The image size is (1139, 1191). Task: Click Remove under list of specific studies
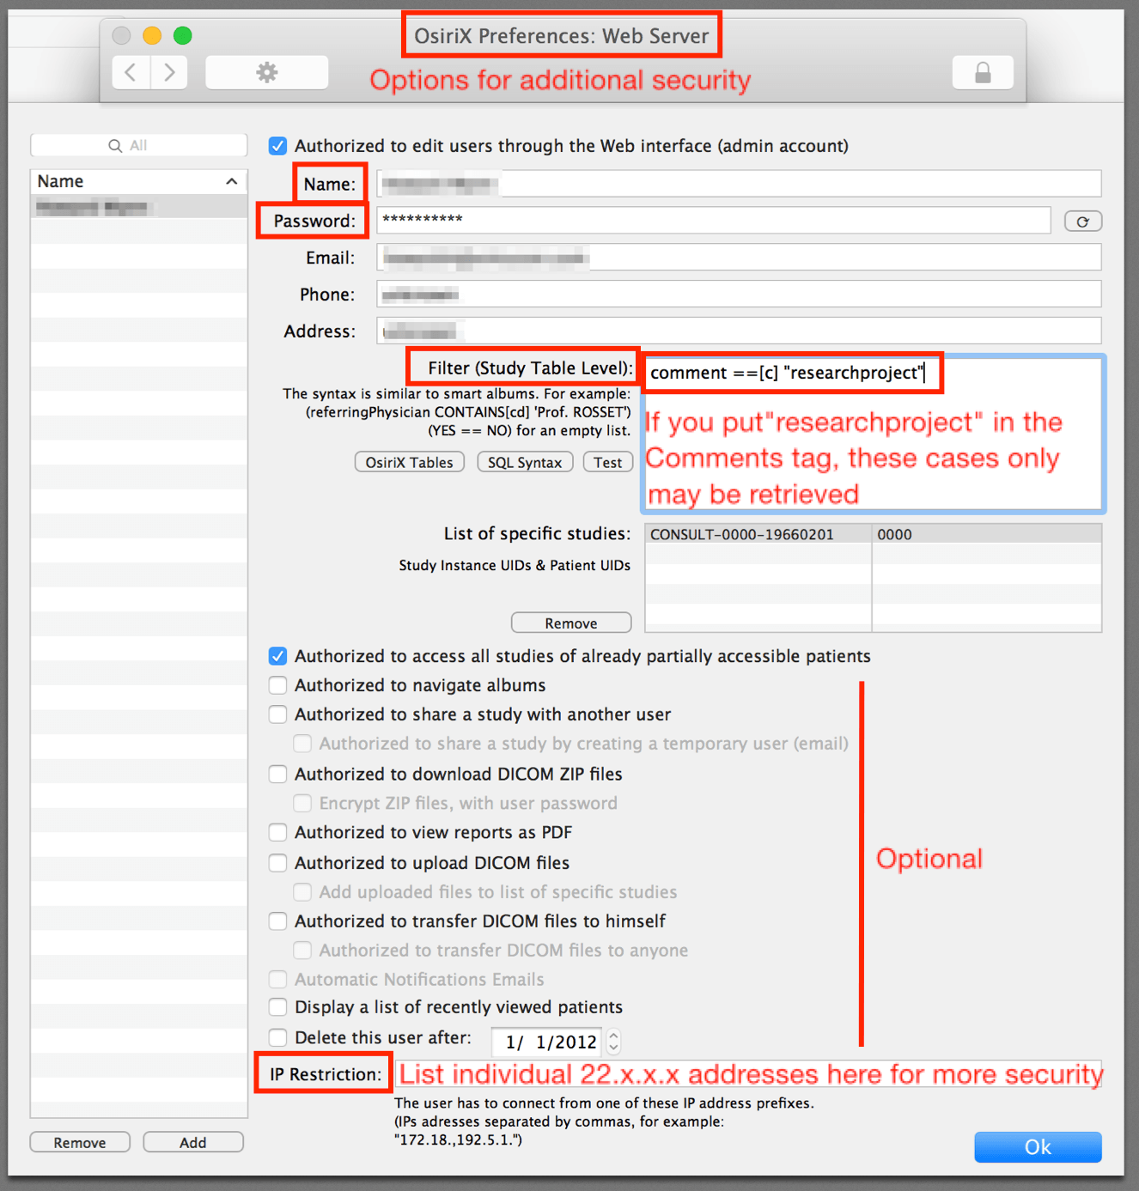[571, 623]
